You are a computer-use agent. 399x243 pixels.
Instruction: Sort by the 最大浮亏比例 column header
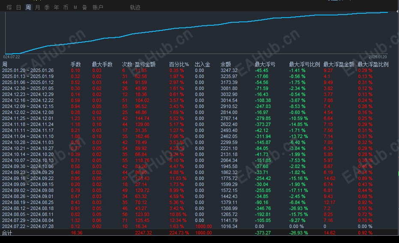(x=304, y=64)
